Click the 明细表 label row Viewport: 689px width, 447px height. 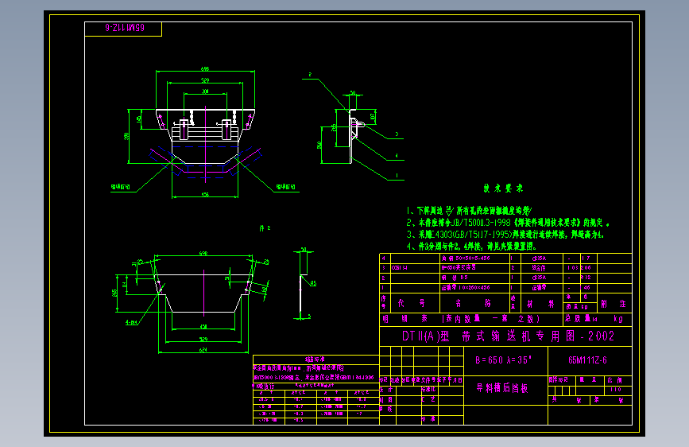coord(471,319)
